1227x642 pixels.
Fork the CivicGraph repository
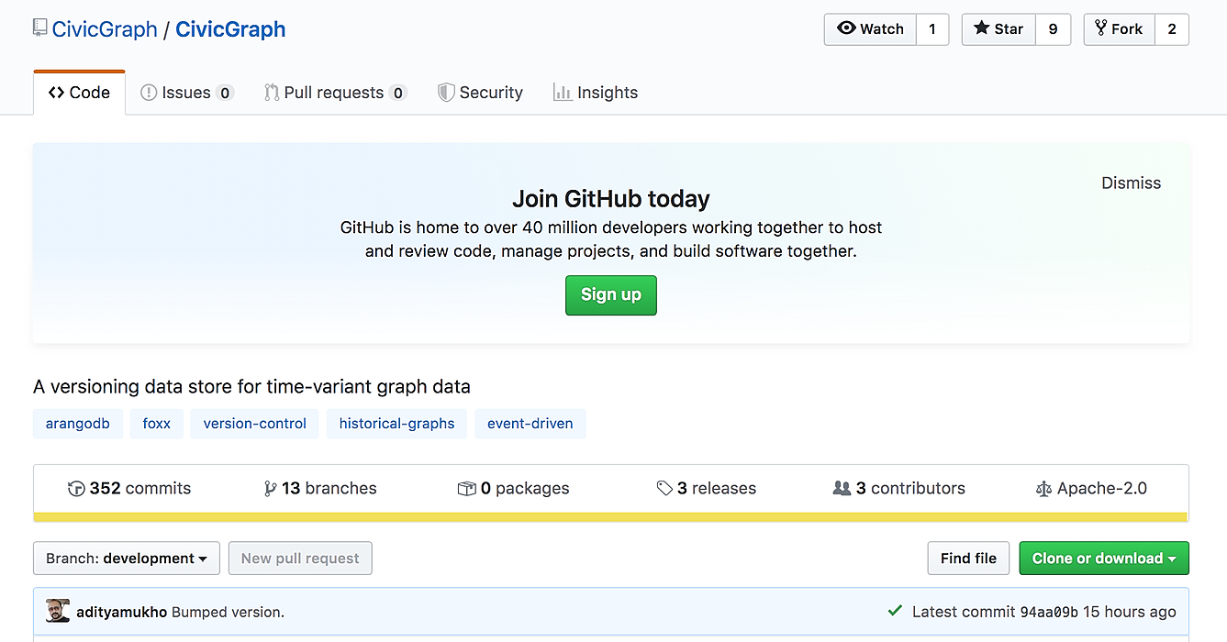1119,29
